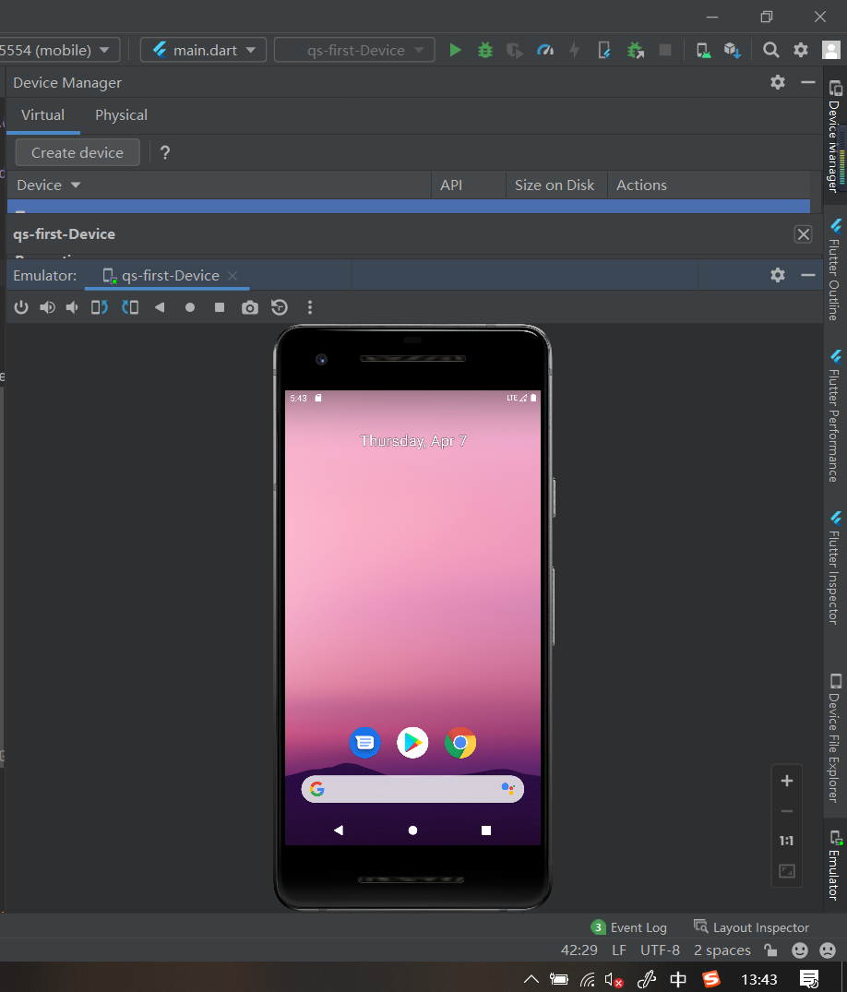The width and height of the screenshot is (847, 992).
Task: Start debugging with the bug icon
Action: pos(485,50)
